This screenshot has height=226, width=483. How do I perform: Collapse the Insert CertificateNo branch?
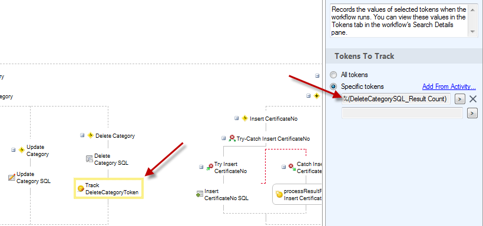point(237,118)
